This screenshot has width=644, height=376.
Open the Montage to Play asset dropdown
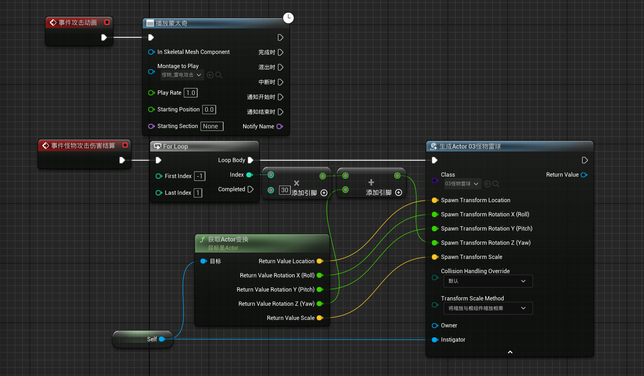[182, 75]
